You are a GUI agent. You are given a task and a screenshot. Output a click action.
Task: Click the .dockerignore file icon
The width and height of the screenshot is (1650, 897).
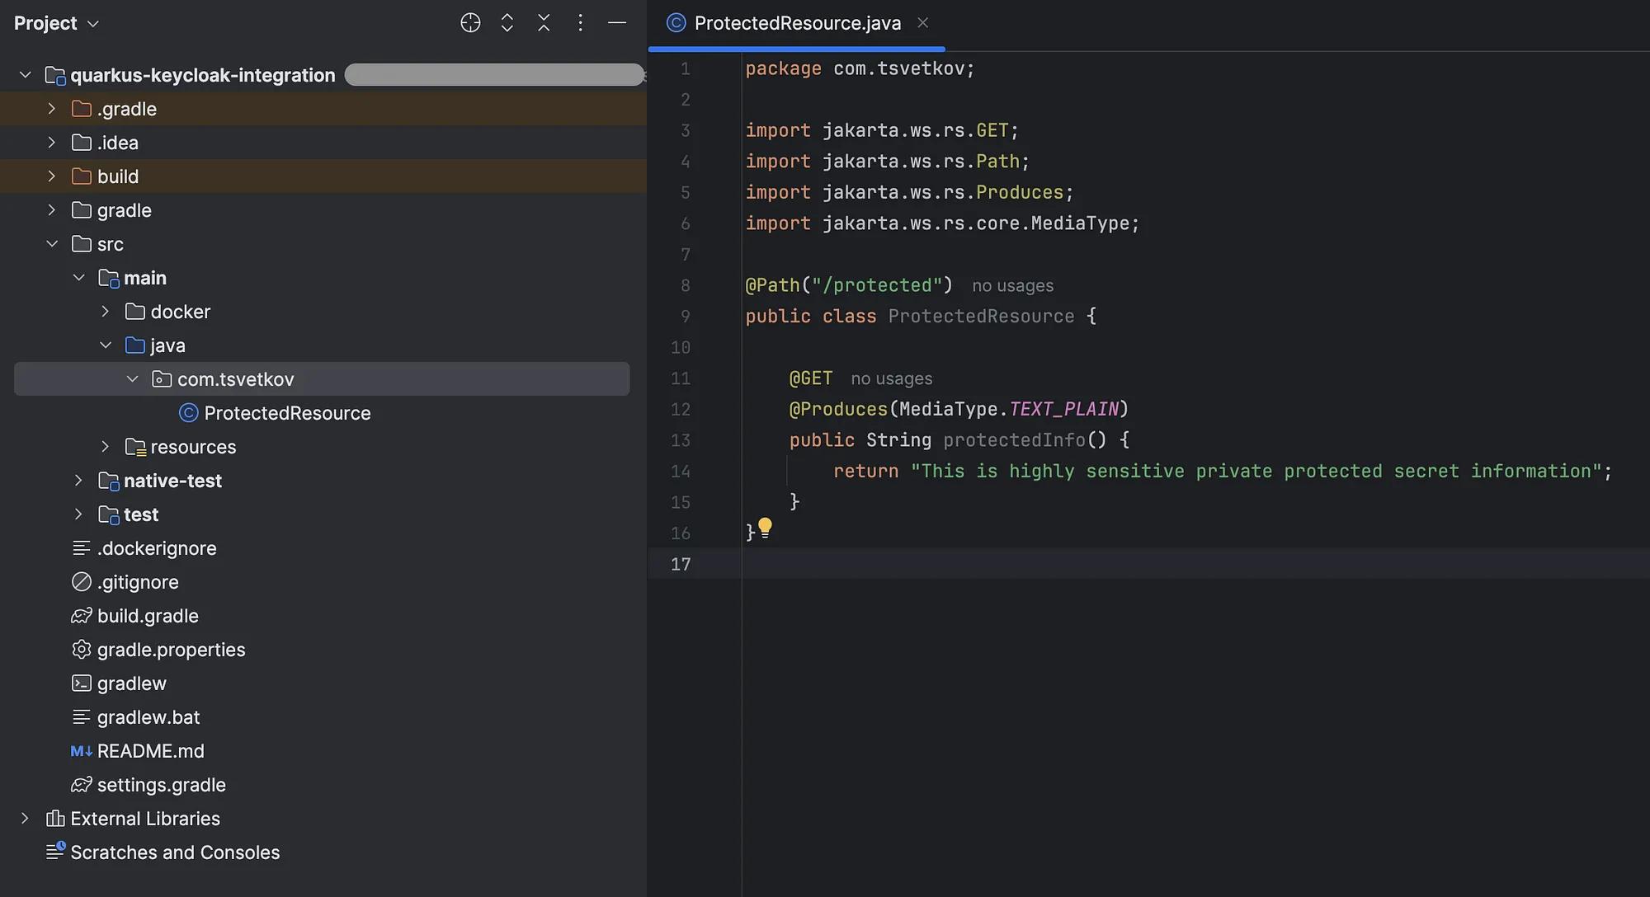pos(81,548)
